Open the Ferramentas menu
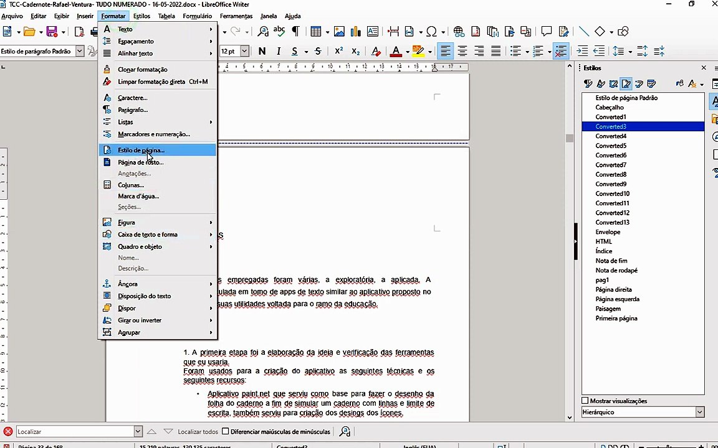This screenshot has height=448, width=718. click(x=236, y=16)
